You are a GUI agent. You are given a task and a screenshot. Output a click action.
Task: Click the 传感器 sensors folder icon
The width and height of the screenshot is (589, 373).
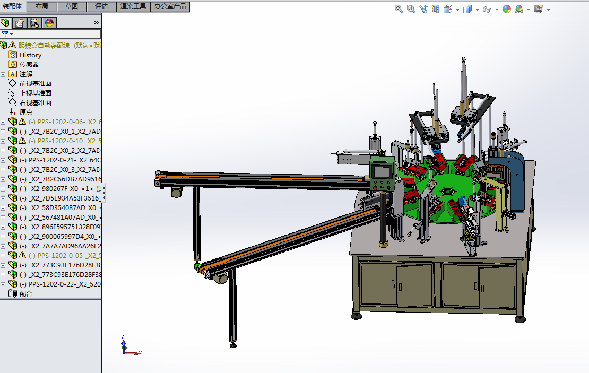tap(13, 64)
